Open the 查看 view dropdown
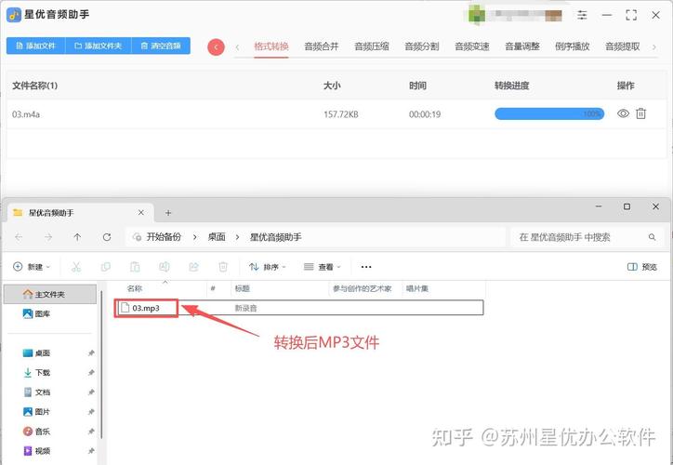Screen dimensions: 673x465 pyautogui.click(x=323, y=267)
